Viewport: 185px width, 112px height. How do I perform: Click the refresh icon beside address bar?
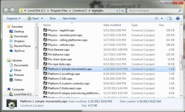click(x=123, y=11)
